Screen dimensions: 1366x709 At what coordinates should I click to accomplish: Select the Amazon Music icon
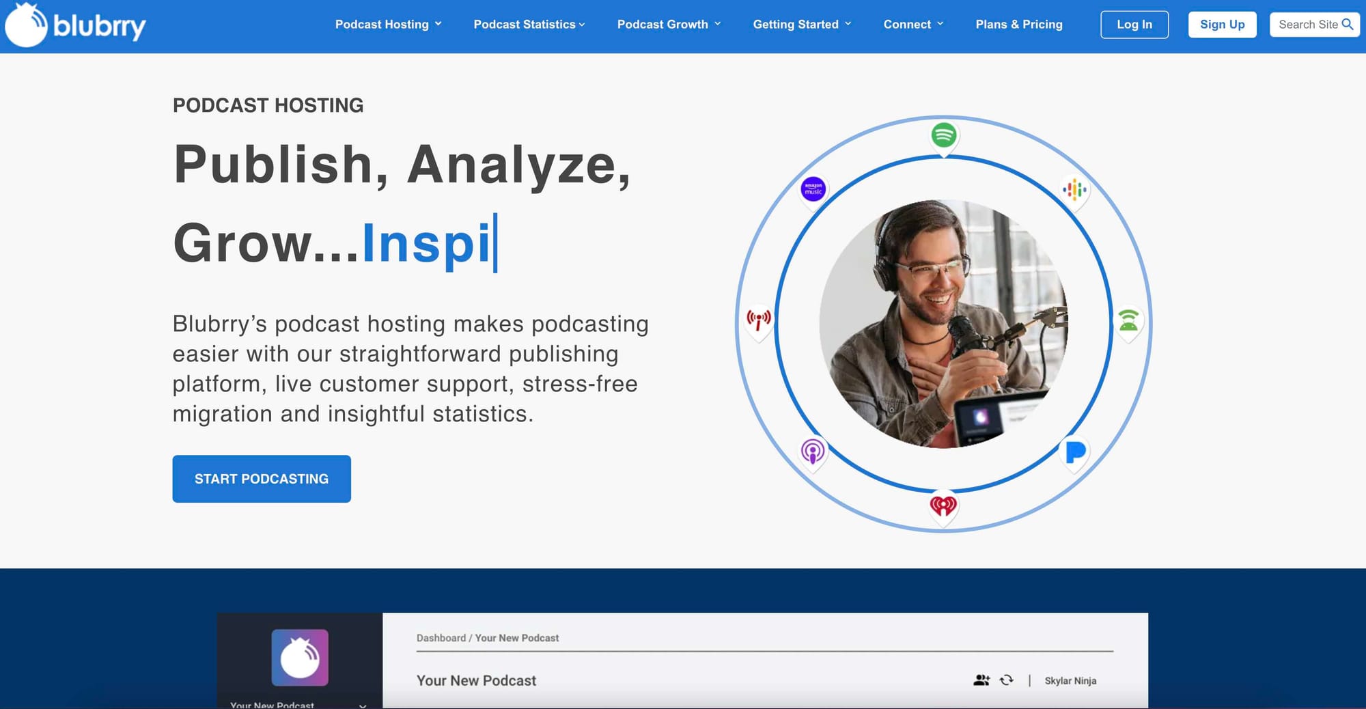point(814,189)
